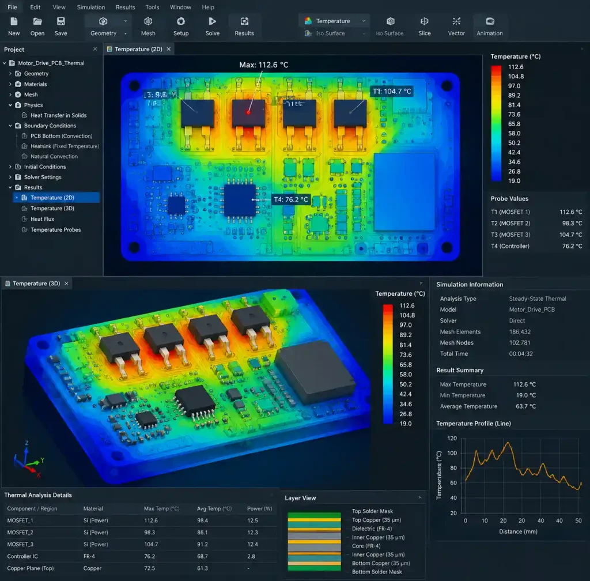Open the Temperature field dropdown
Image resolution: width=590 pixels, height=581 pixels.
coord(335,21)
